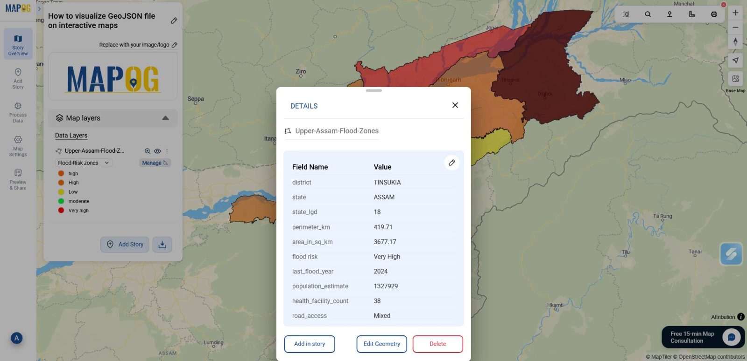747x361 pixels.
Task: Select the population_estimate value 1327929
Action: 386,286
